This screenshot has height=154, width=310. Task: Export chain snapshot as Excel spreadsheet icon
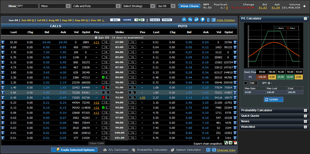tap(231, 143)
